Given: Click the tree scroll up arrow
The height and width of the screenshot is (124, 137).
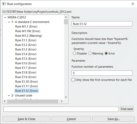Looking at the screenshot, I should tap(66, 17).
